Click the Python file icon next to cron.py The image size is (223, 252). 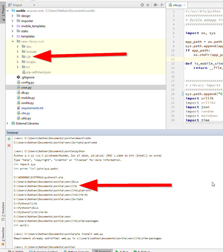tap(19, 87)
